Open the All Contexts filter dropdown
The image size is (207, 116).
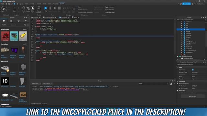(48, 84)
